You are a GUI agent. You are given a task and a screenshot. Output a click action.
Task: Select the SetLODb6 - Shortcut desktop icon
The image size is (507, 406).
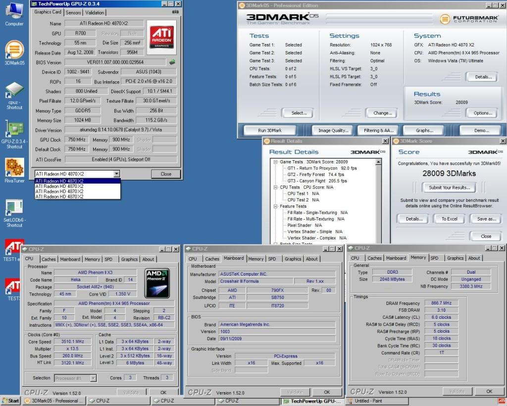click(14, 213)
